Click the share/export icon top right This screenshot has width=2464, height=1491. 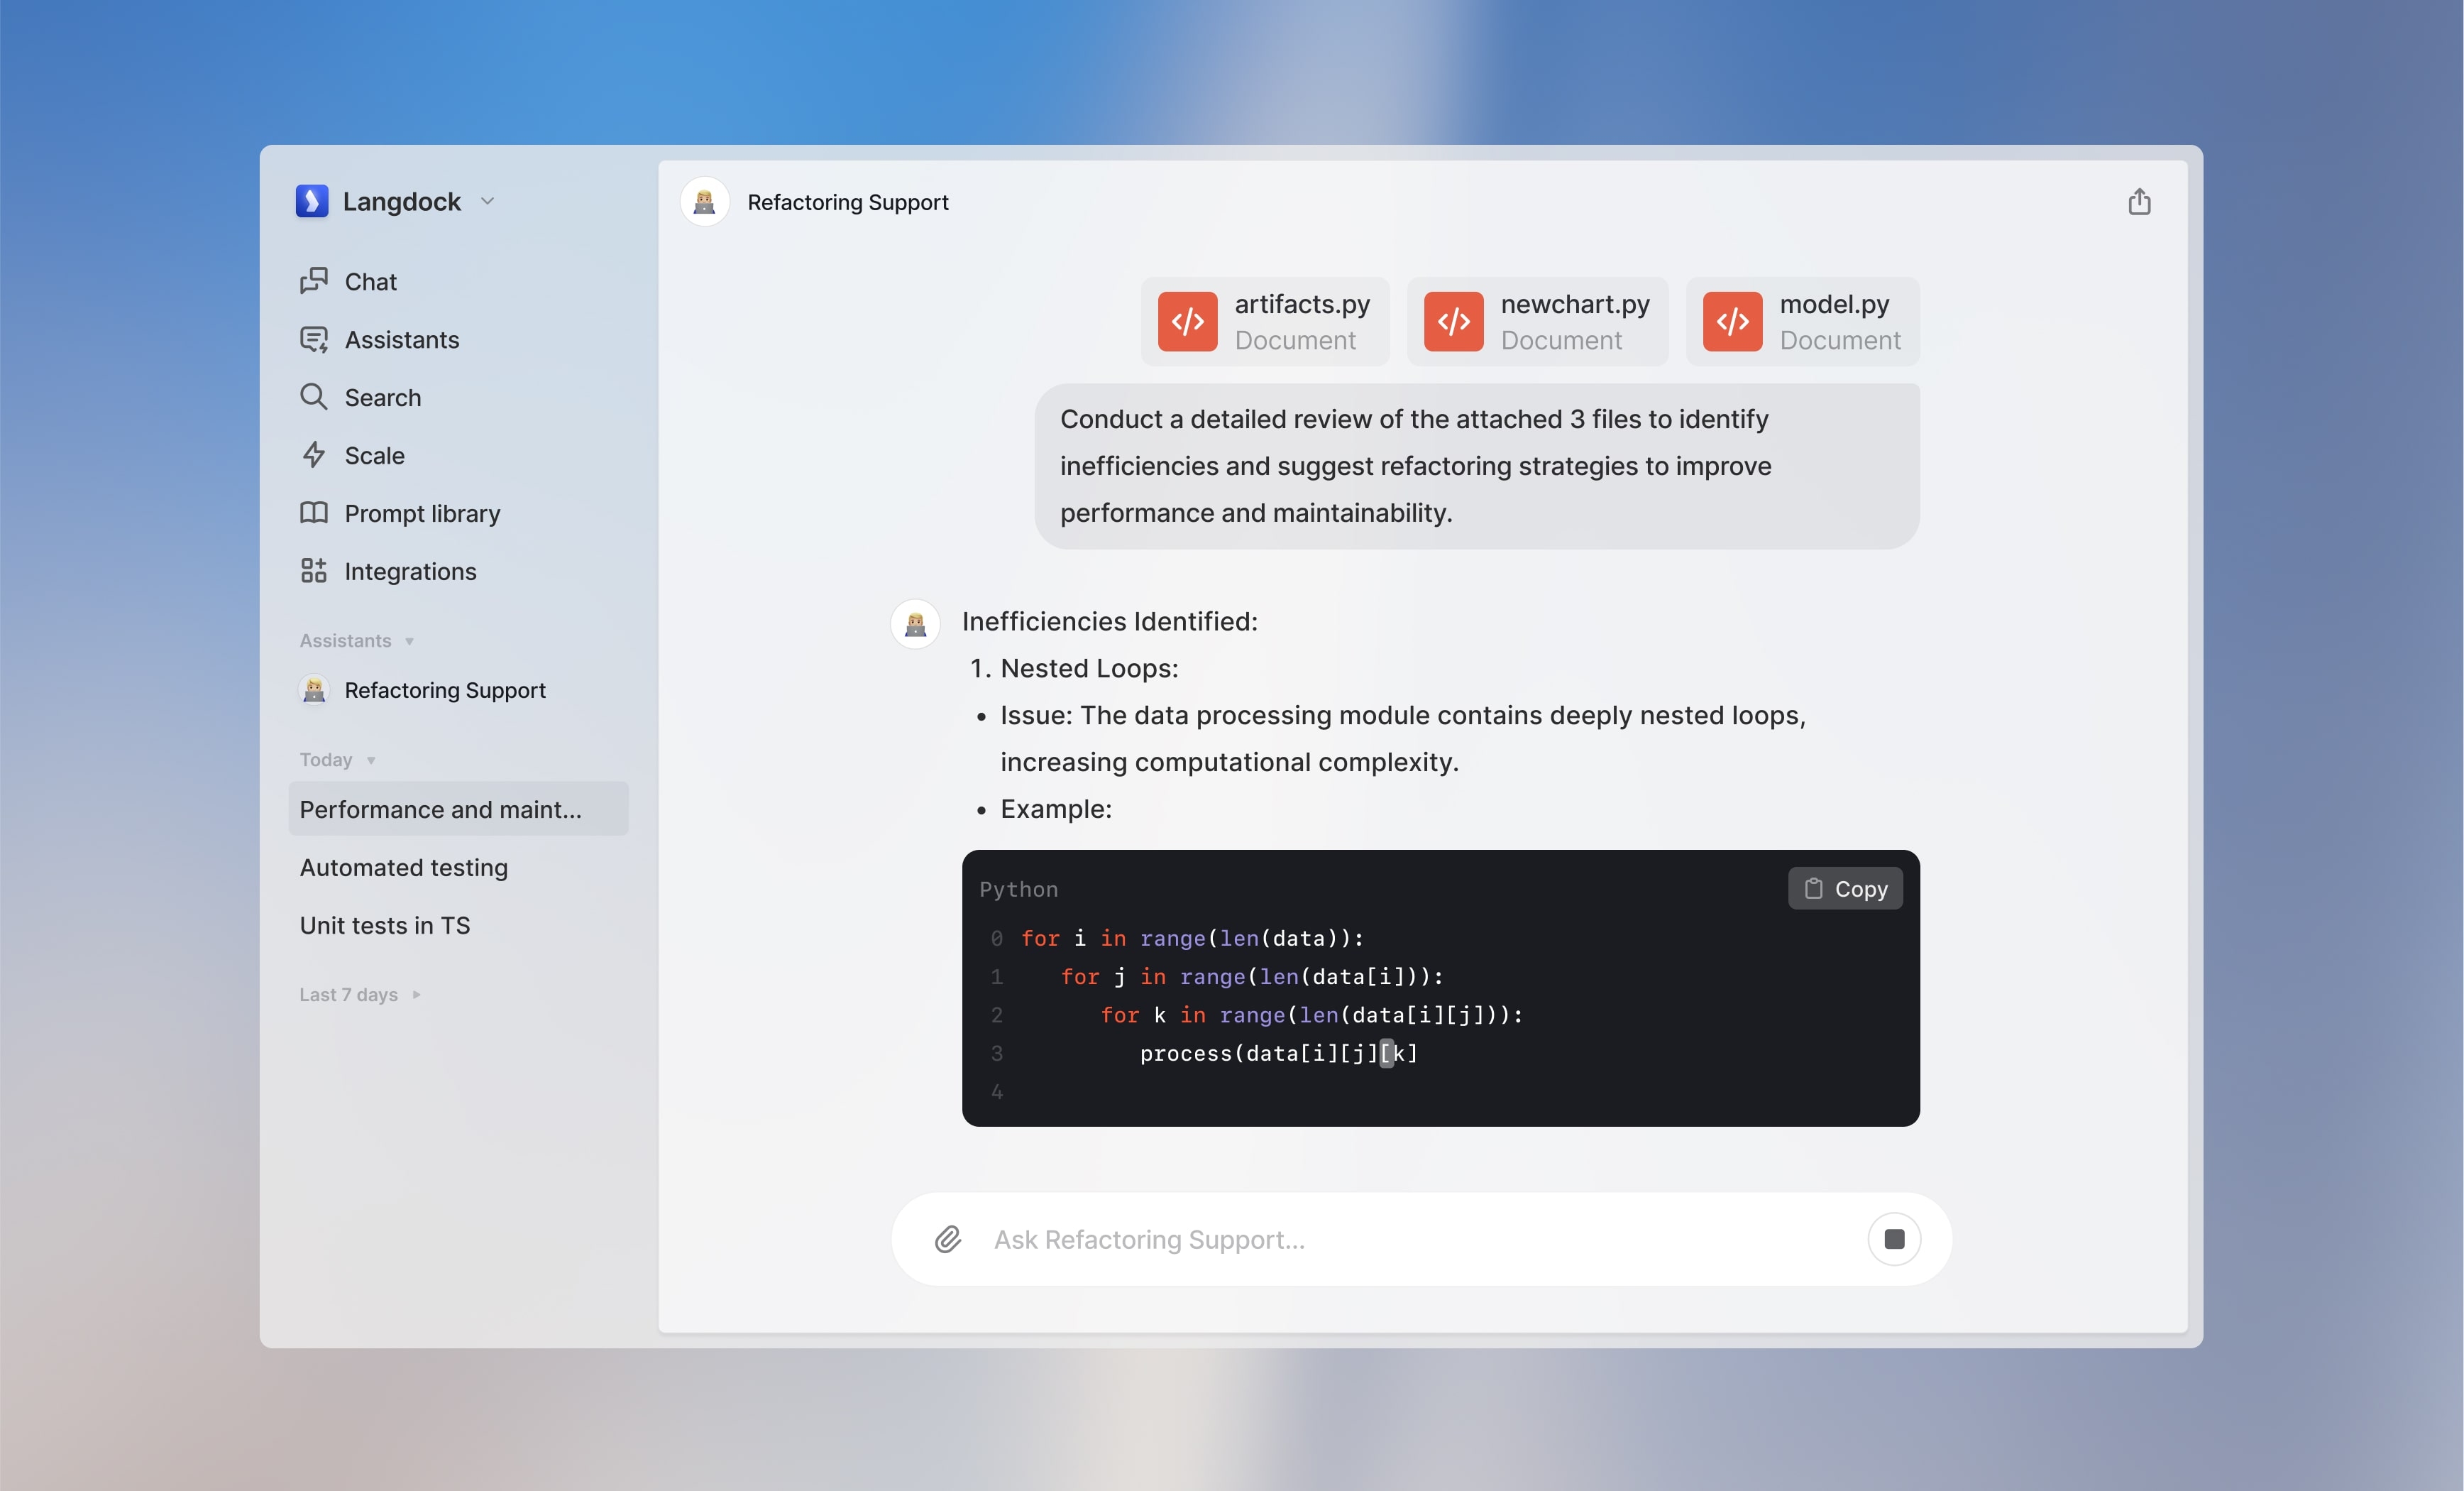(x=2140, y=201)
